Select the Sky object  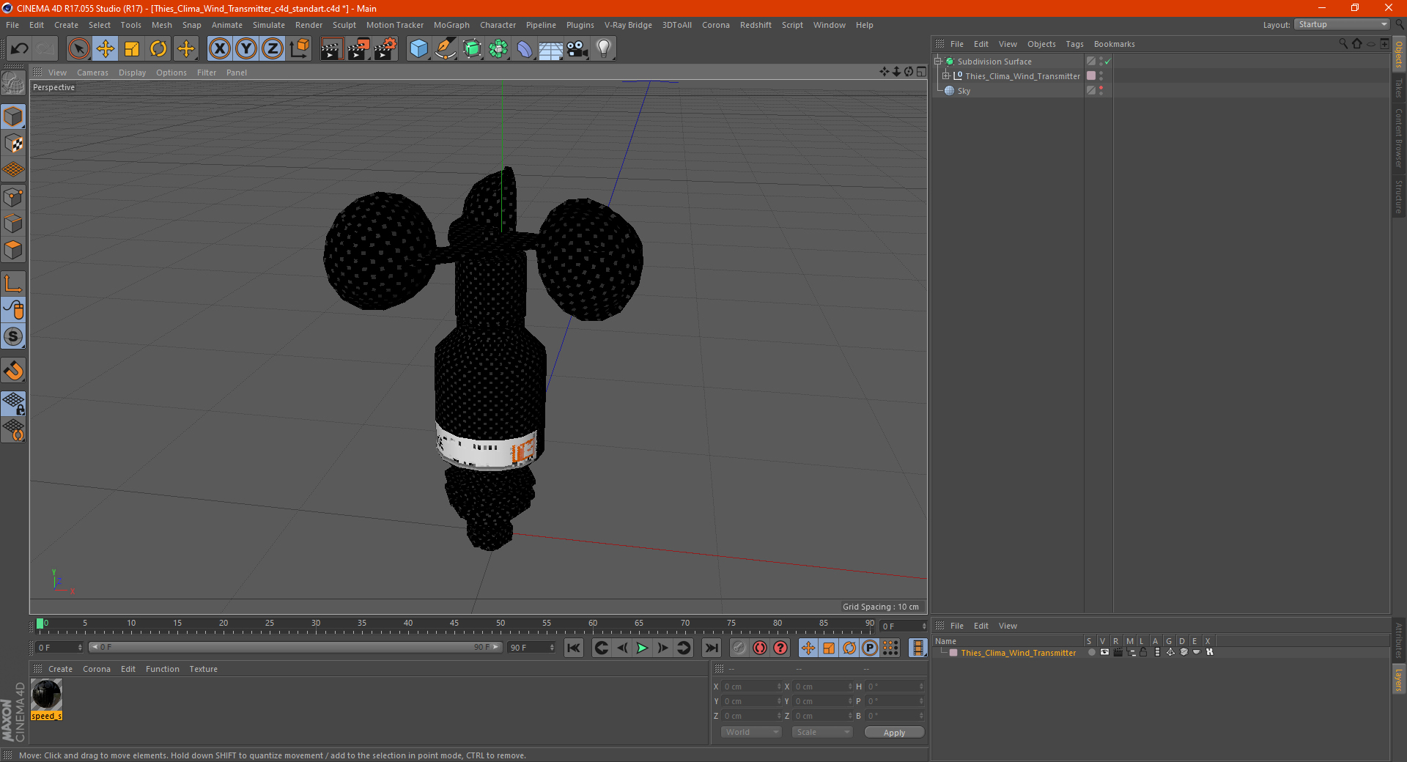[x=964, y=91]
